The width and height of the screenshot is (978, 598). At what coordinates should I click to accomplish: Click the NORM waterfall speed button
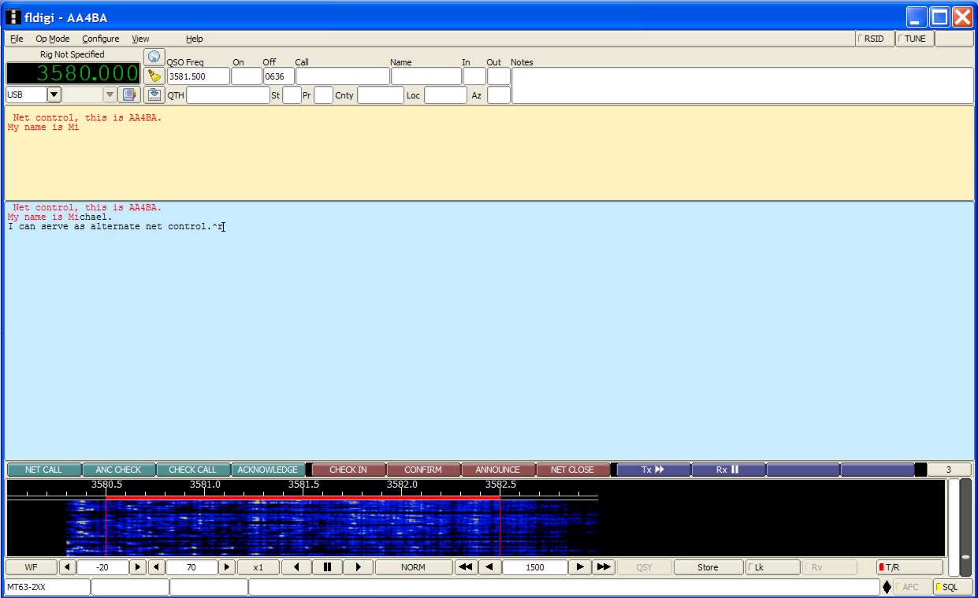coord(413,567)
